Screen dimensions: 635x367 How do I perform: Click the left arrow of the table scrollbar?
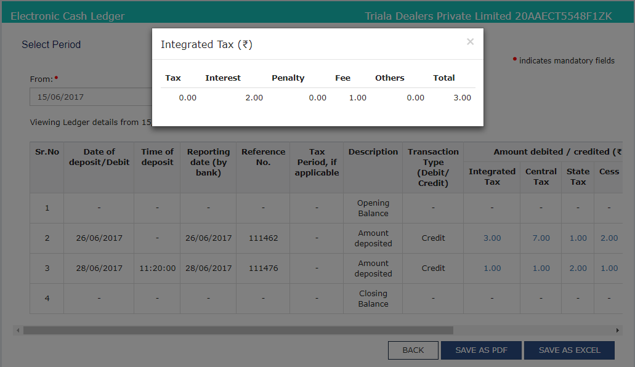[x=18, y=330]
